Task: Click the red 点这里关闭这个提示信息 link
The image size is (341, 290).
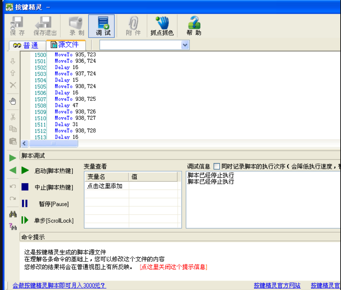Action: pyautogui.click(x=173, y=267)
